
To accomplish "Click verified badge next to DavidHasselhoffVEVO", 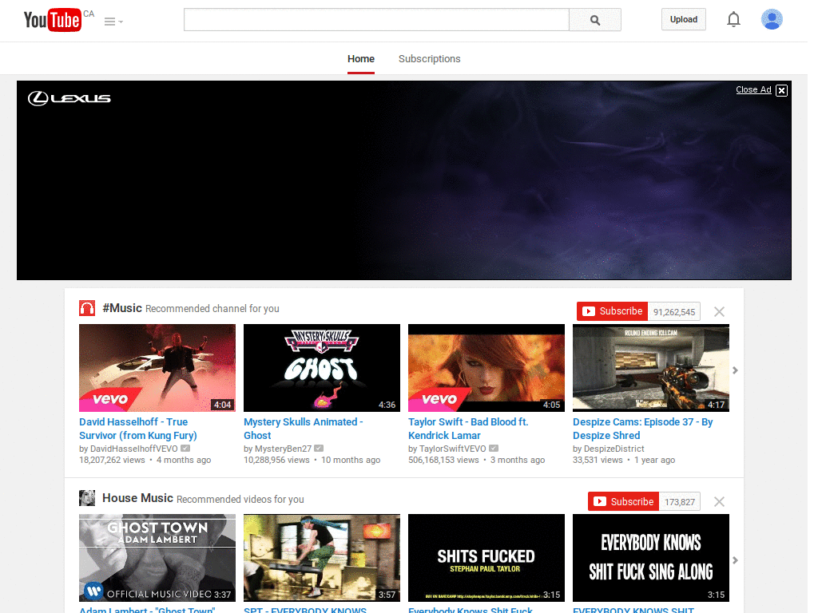I will pyautogui.click(x=185, y=449).
